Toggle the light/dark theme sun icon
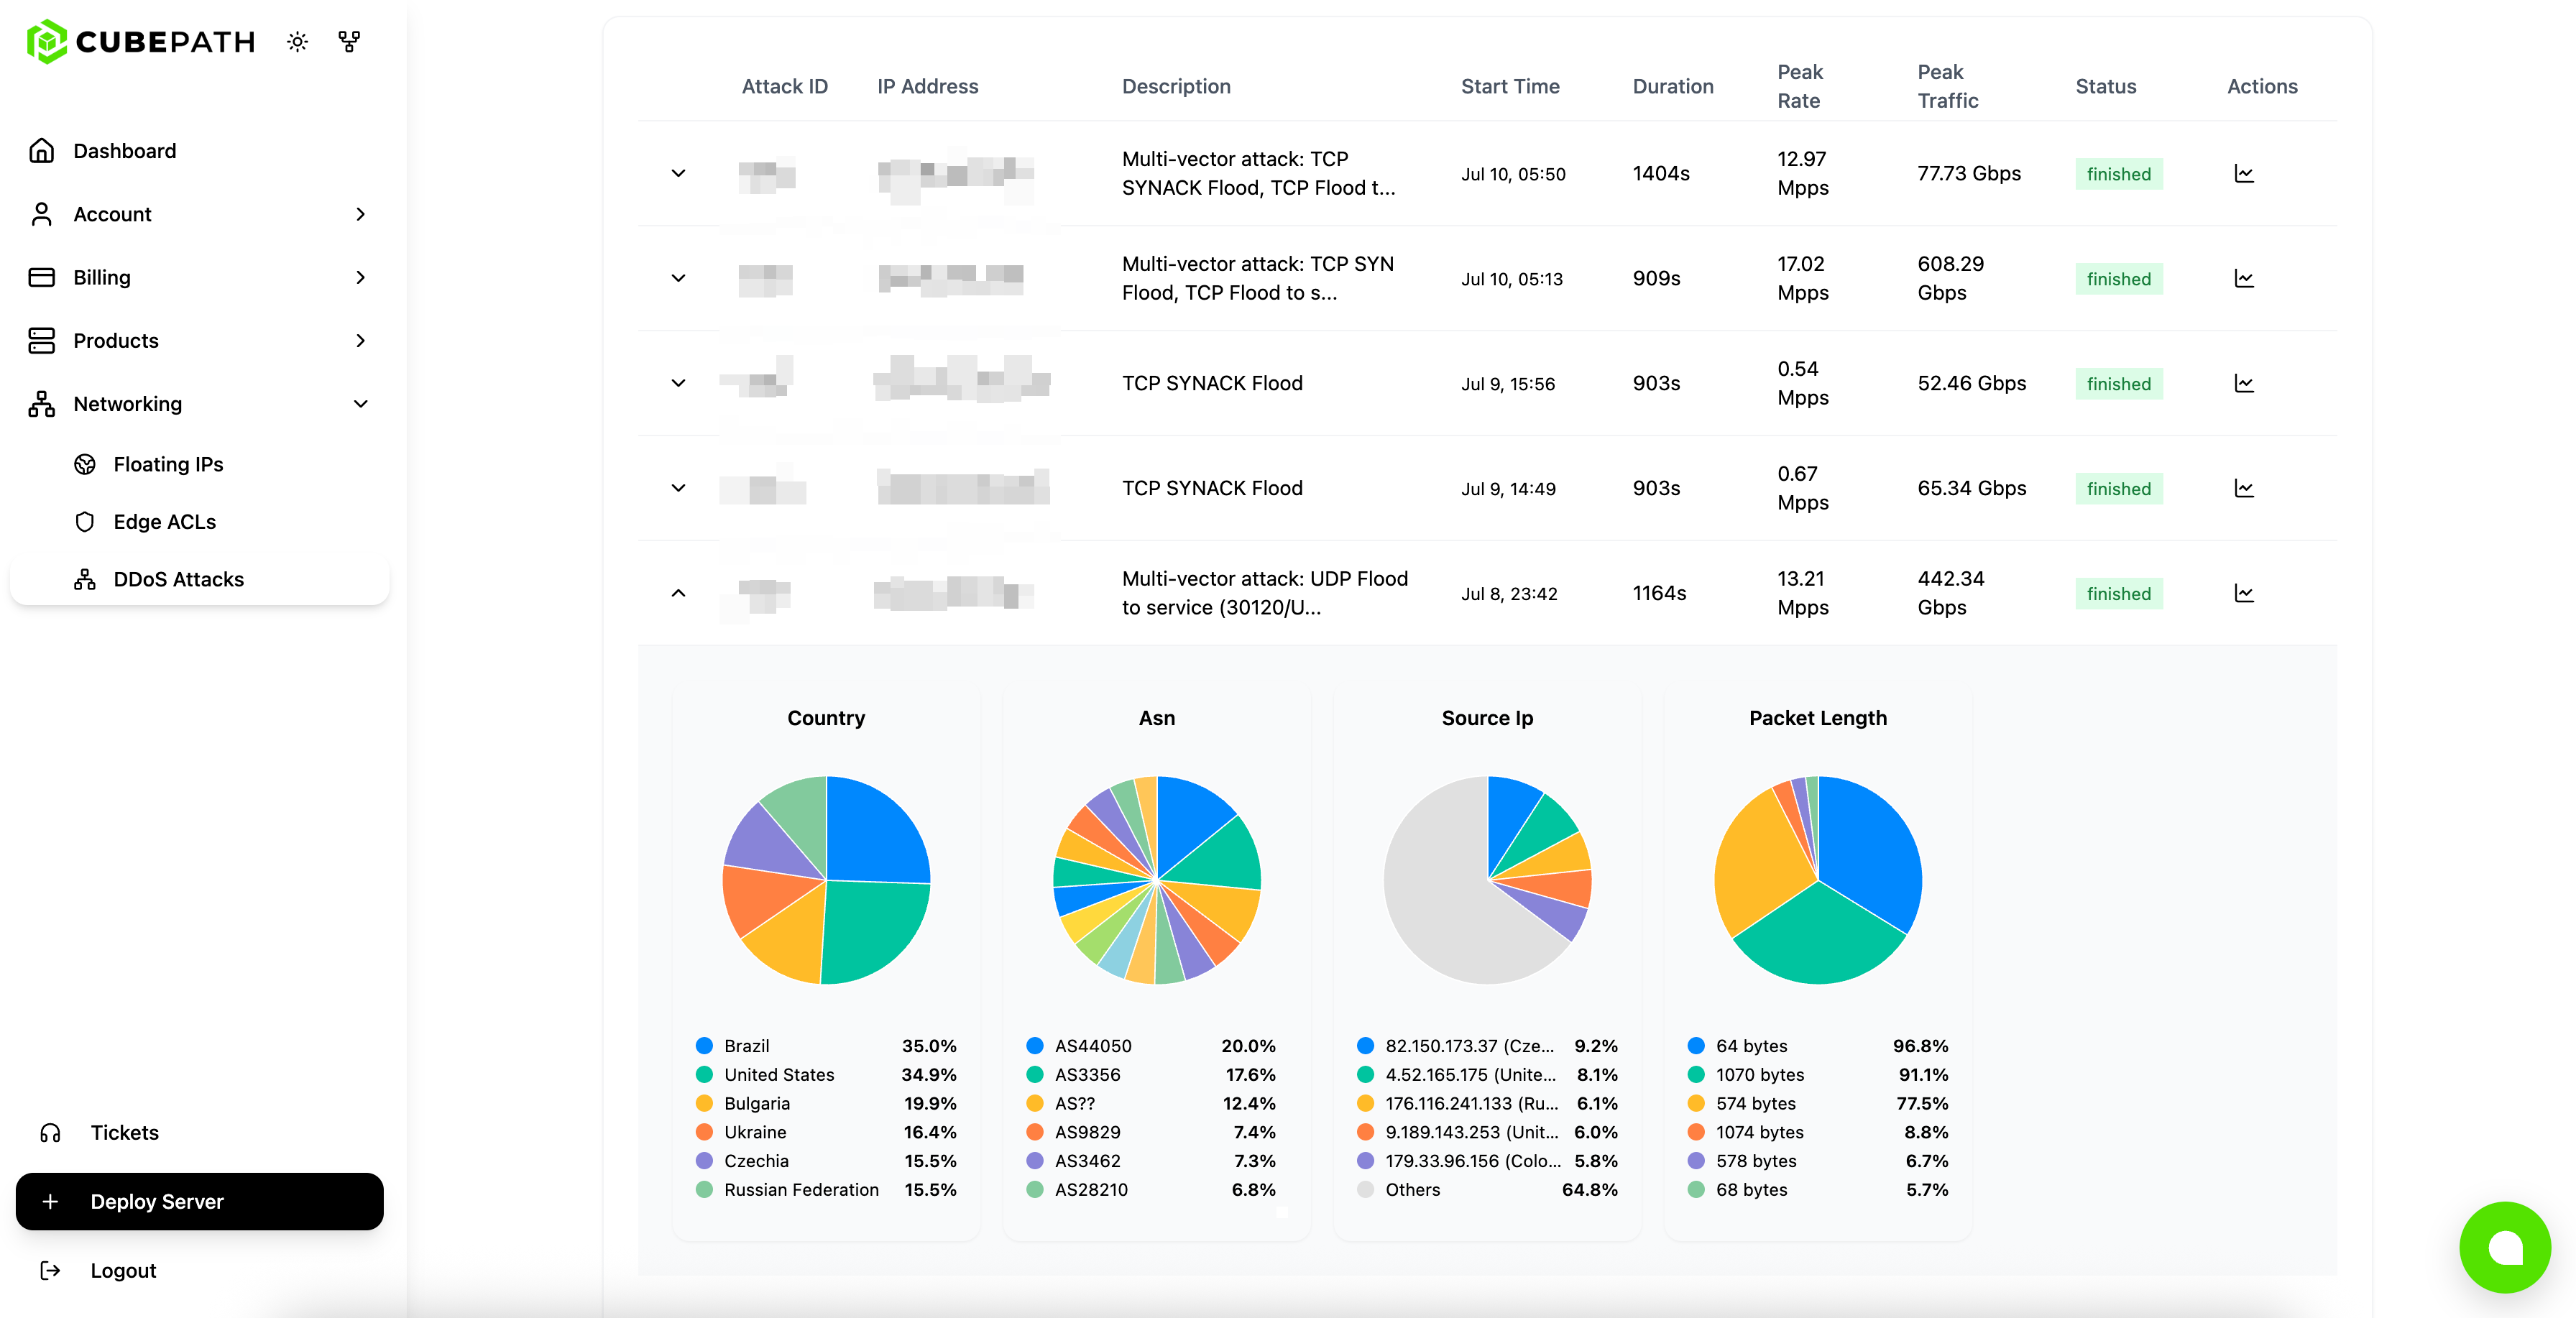2576x1318 pixels. click(297, 41)
